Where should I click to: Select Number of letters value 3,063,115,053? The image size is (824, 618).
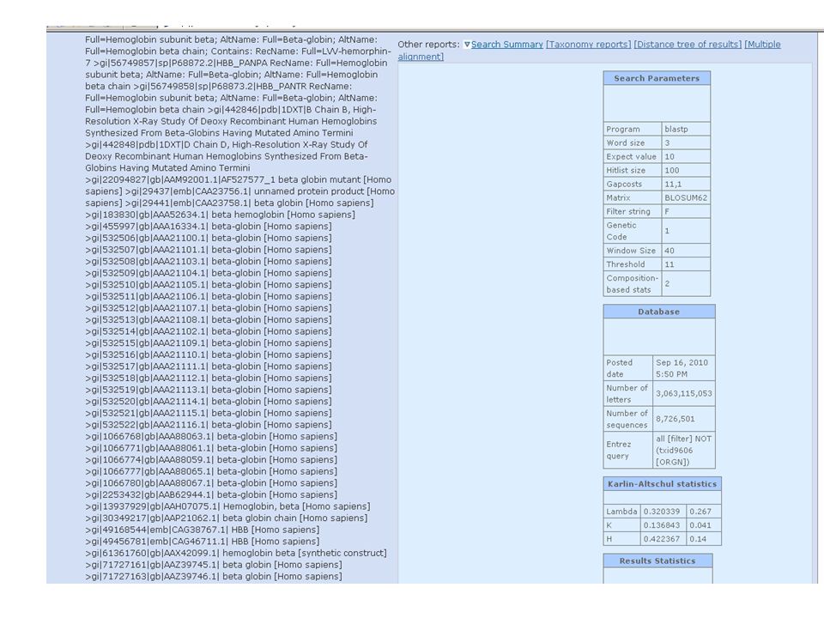click(684, 394)
